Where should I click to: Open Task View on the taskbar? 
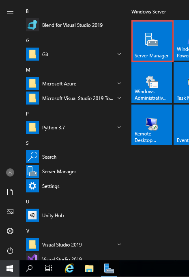point(49,268)
